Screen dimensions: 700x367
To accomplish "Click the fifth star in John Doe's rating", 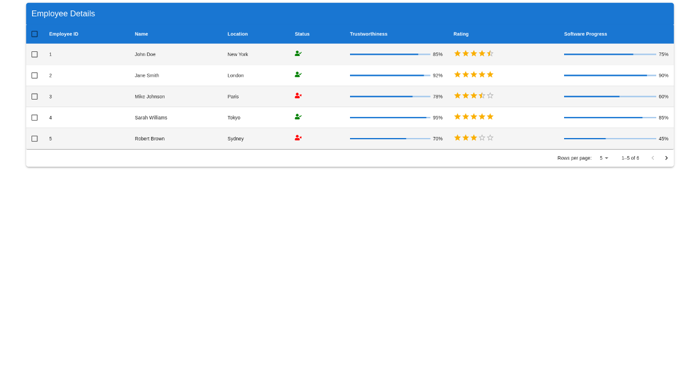I will 491,53.
